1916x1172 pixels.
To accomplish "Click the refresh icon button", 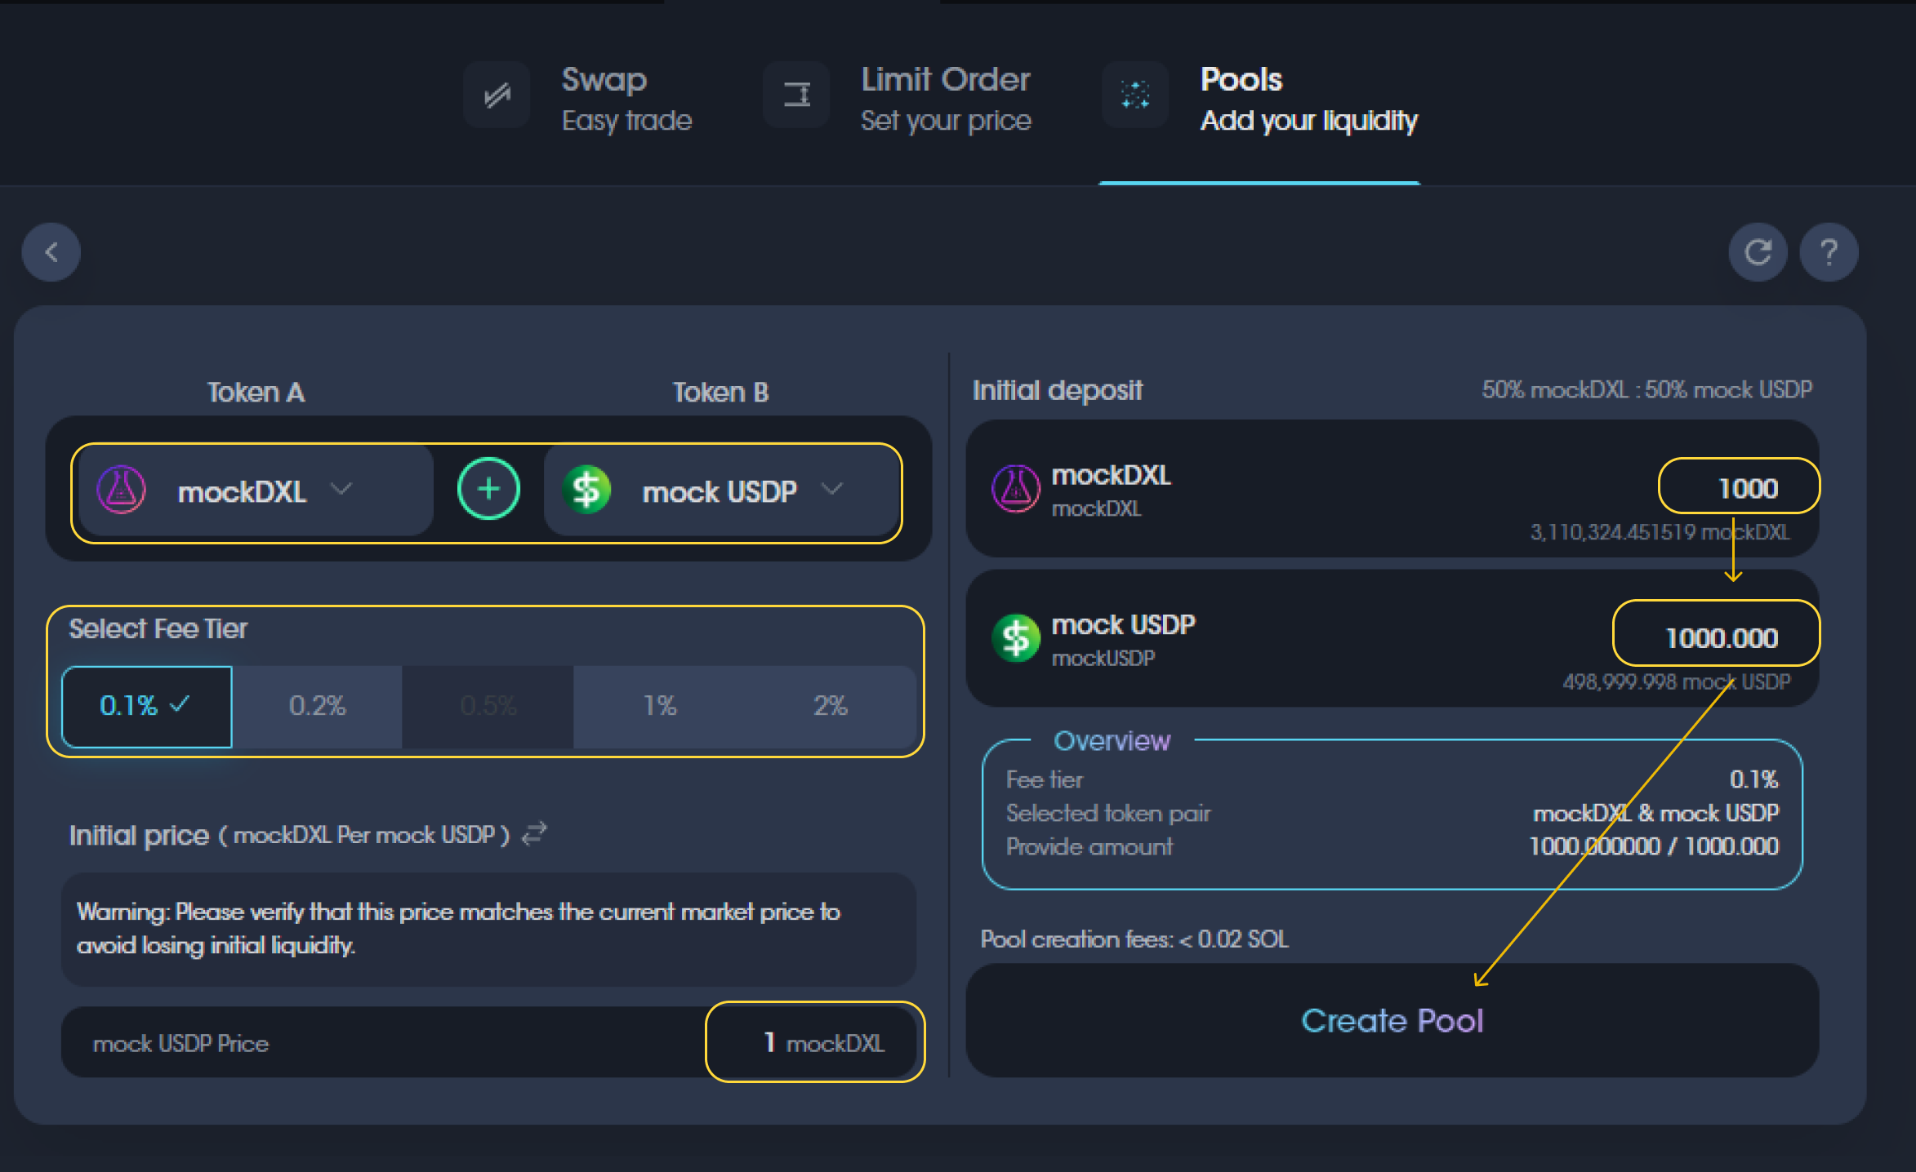I will [1757, 252].
